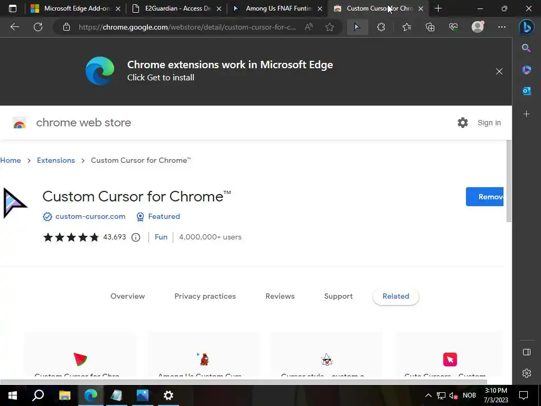Viewport: 541px width, 406px height.
Task: Select the Overview tab
Action: pyautogui.click(x=128, y=296)
